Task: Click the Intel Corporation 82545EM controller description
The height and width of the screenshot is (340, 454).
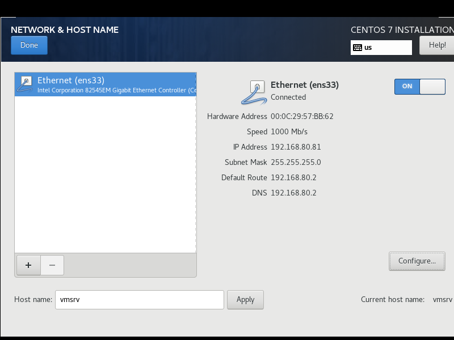Action: [117, 91]
